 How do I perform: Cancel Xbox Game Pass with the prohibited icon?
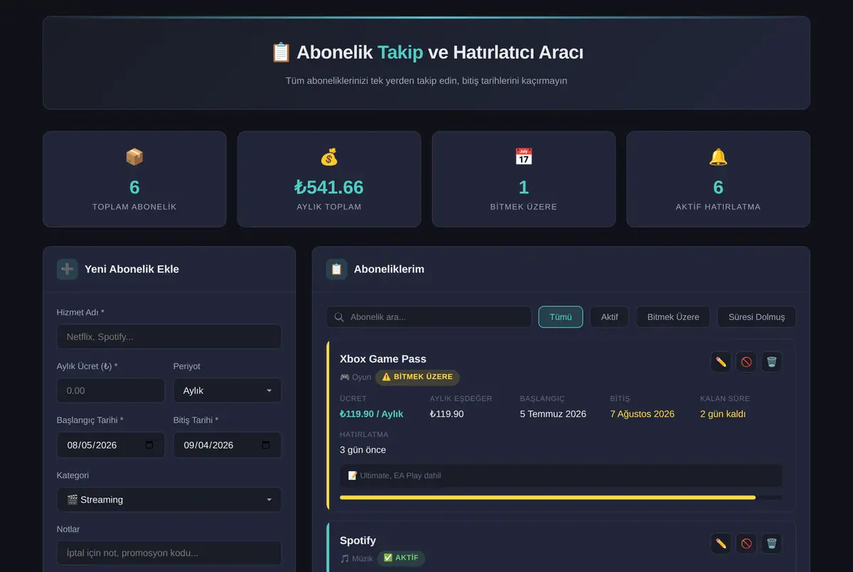tap(746, 362)
